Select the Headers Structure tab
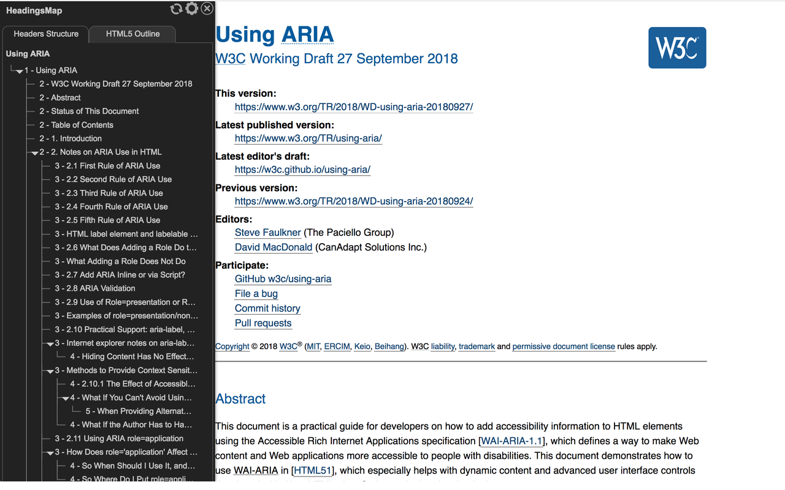The height and width of the screenshot is (490, 785). 46,34
